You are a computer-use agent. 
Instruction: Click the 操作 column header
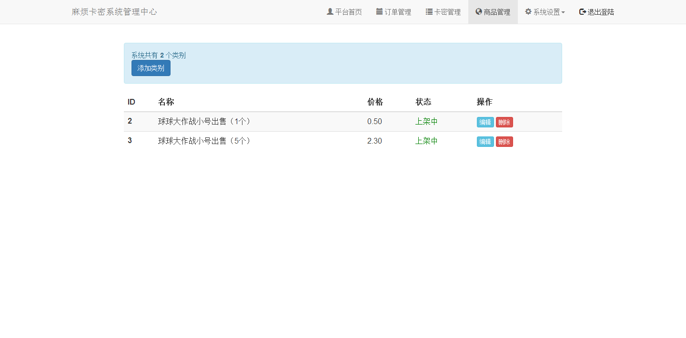484,102
